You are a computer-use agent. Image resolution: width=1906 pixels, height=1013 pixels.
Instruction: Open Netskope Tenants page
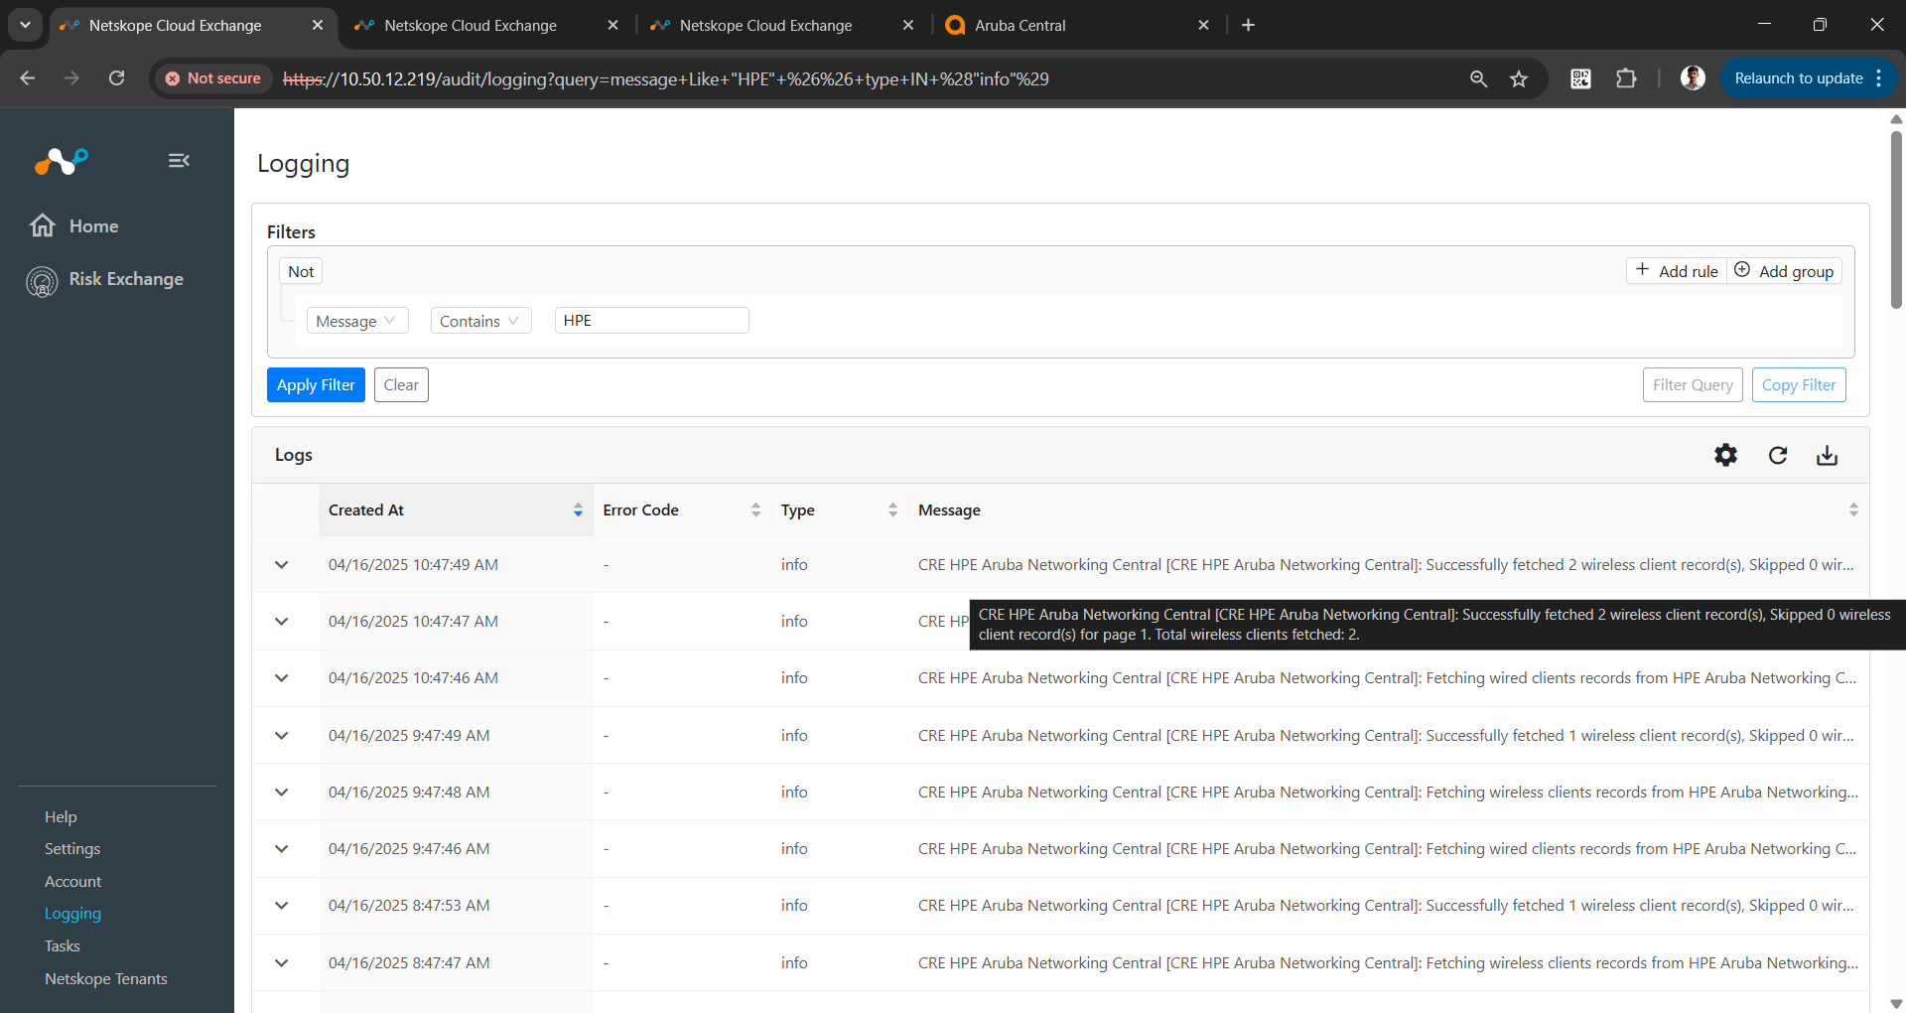(106, 979)
